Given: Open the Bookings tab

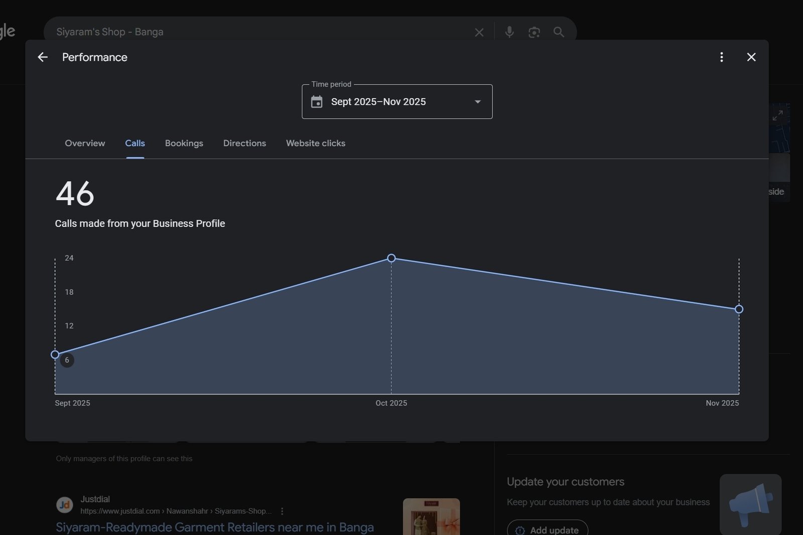Looking at the screenshot, I should pos(184,143).
